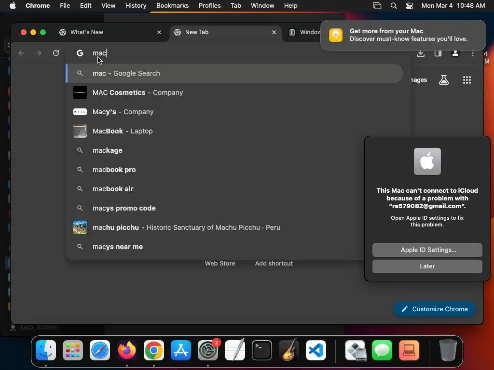Click Stage Manager icon in menu bar
The width and height of the screenshot is (494, 370).
[x=377, y=6]
